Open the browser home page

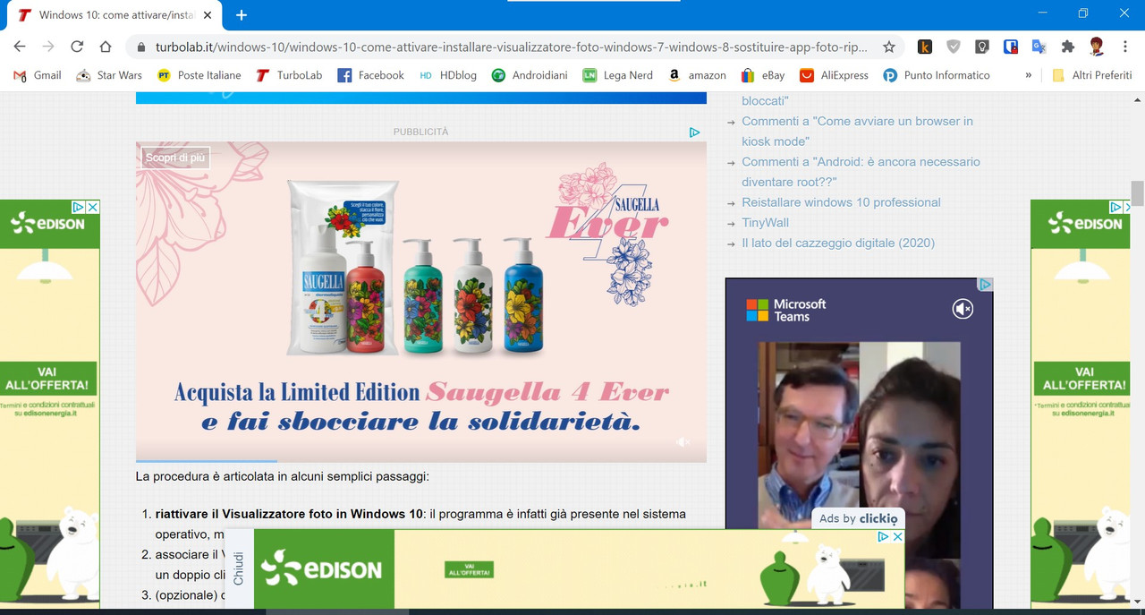[x=106, y=47]
